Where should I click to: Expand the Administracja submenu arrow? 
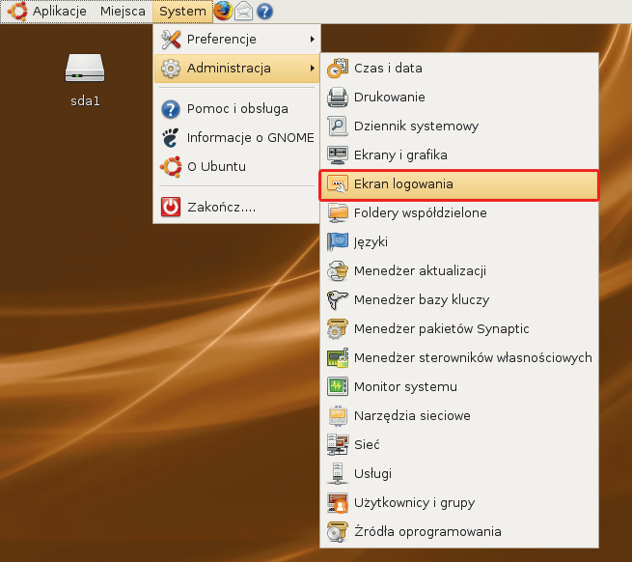[312, 69]
